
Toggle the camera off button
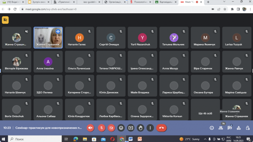[111, 128]
